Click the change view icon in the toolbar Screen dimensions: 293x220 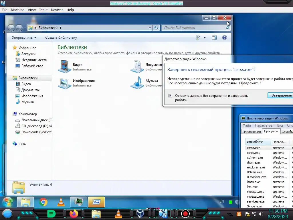pos(199,38)
